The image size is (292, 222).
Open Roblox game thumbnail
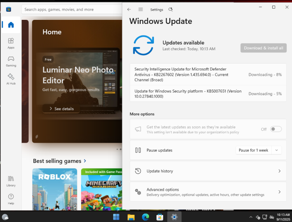[55, 189]
